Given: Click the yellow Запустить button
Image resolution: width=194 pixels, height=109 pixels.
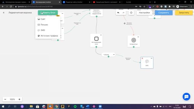Looking at the screenshot, I should coord(184,13).
